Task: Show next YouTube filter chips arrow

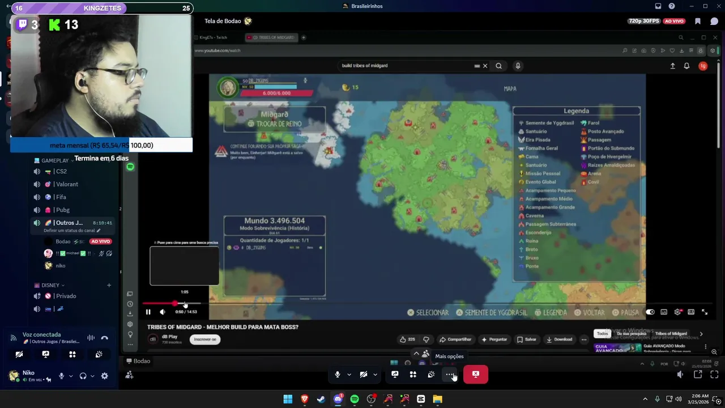Action: [701, 334]
